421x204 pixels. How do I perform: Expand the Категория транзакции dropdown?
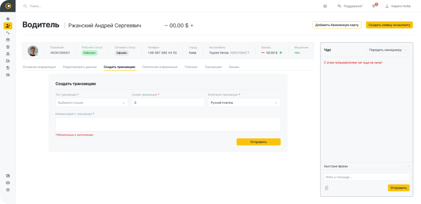point(244,103)
